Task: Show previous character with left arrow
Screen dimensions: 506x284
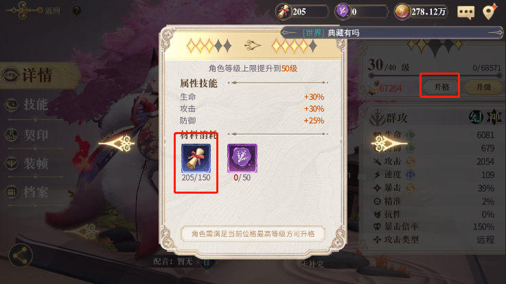Action: tap(117, 144)
